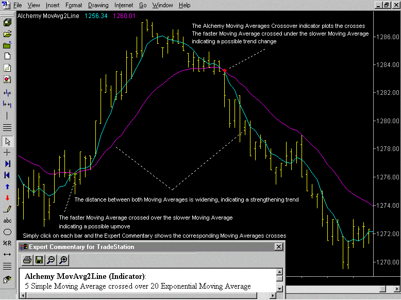This screenshot has height=300, width=401.
Task: Zoom out in Expert Commentary window
Action: tap(51, 260)
